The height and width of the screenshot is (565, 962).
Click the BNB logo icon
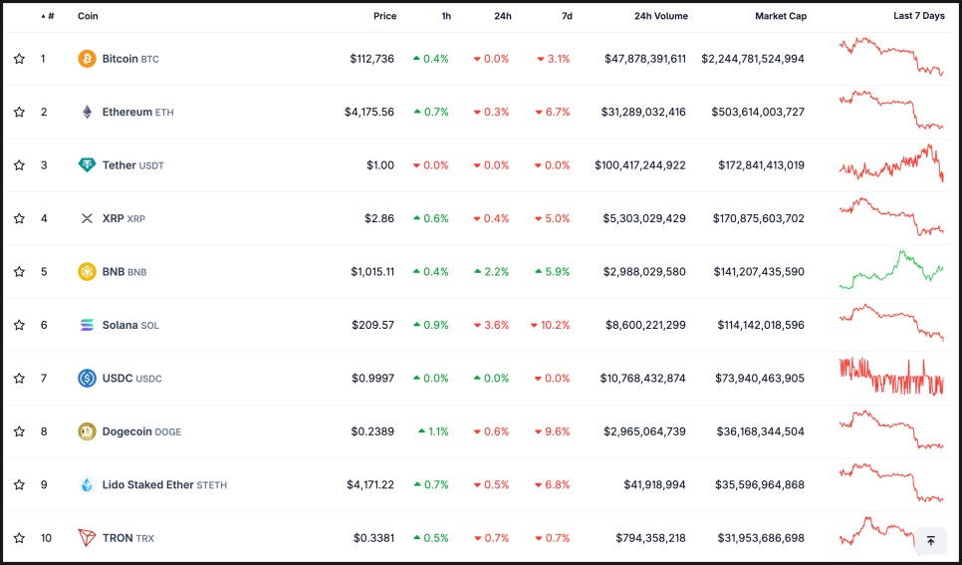(x=87, y=271)
